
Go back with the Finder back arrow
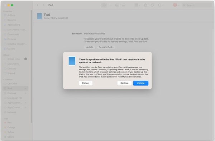(38, 5)
